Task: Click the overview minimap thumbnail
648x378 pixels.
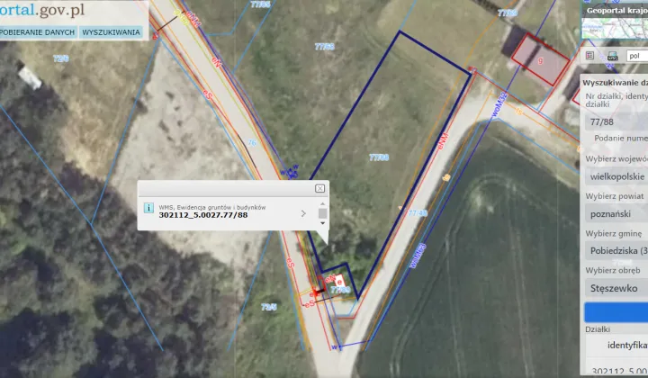Action: (x=615, y=28)
